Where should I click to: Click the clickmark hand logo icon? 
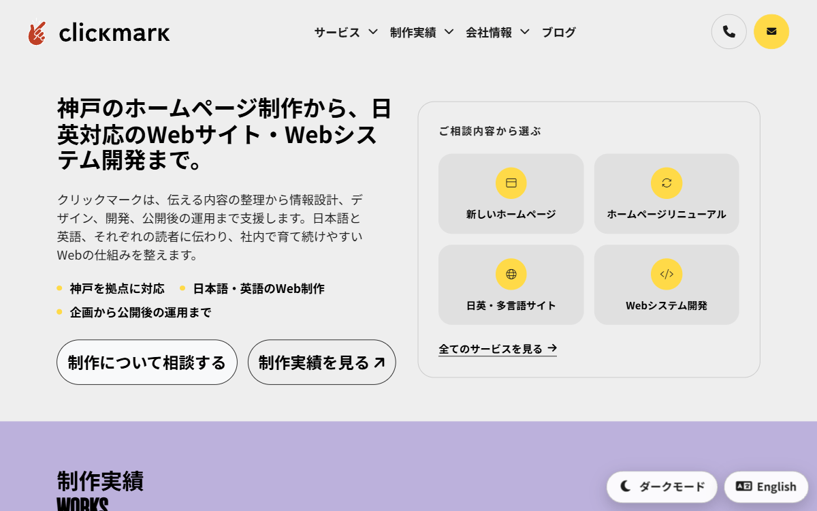click(37, 32)
